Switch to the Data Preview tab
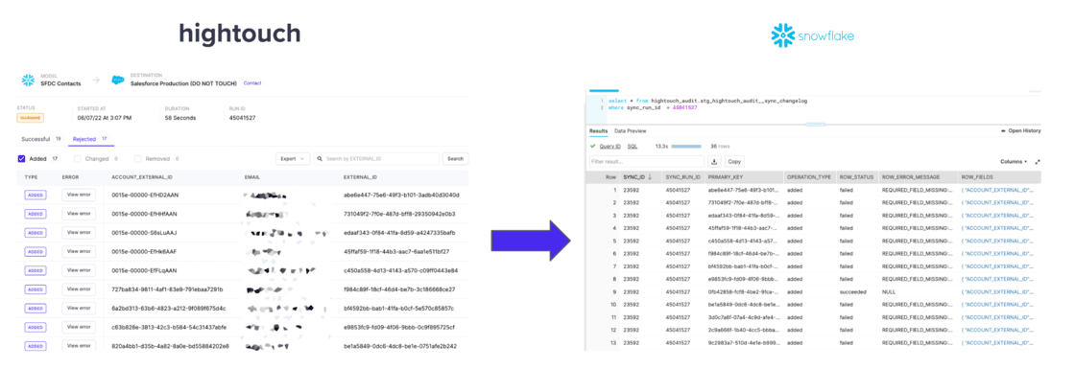This screenshot has height=369, width=1075. pos(630,130)
